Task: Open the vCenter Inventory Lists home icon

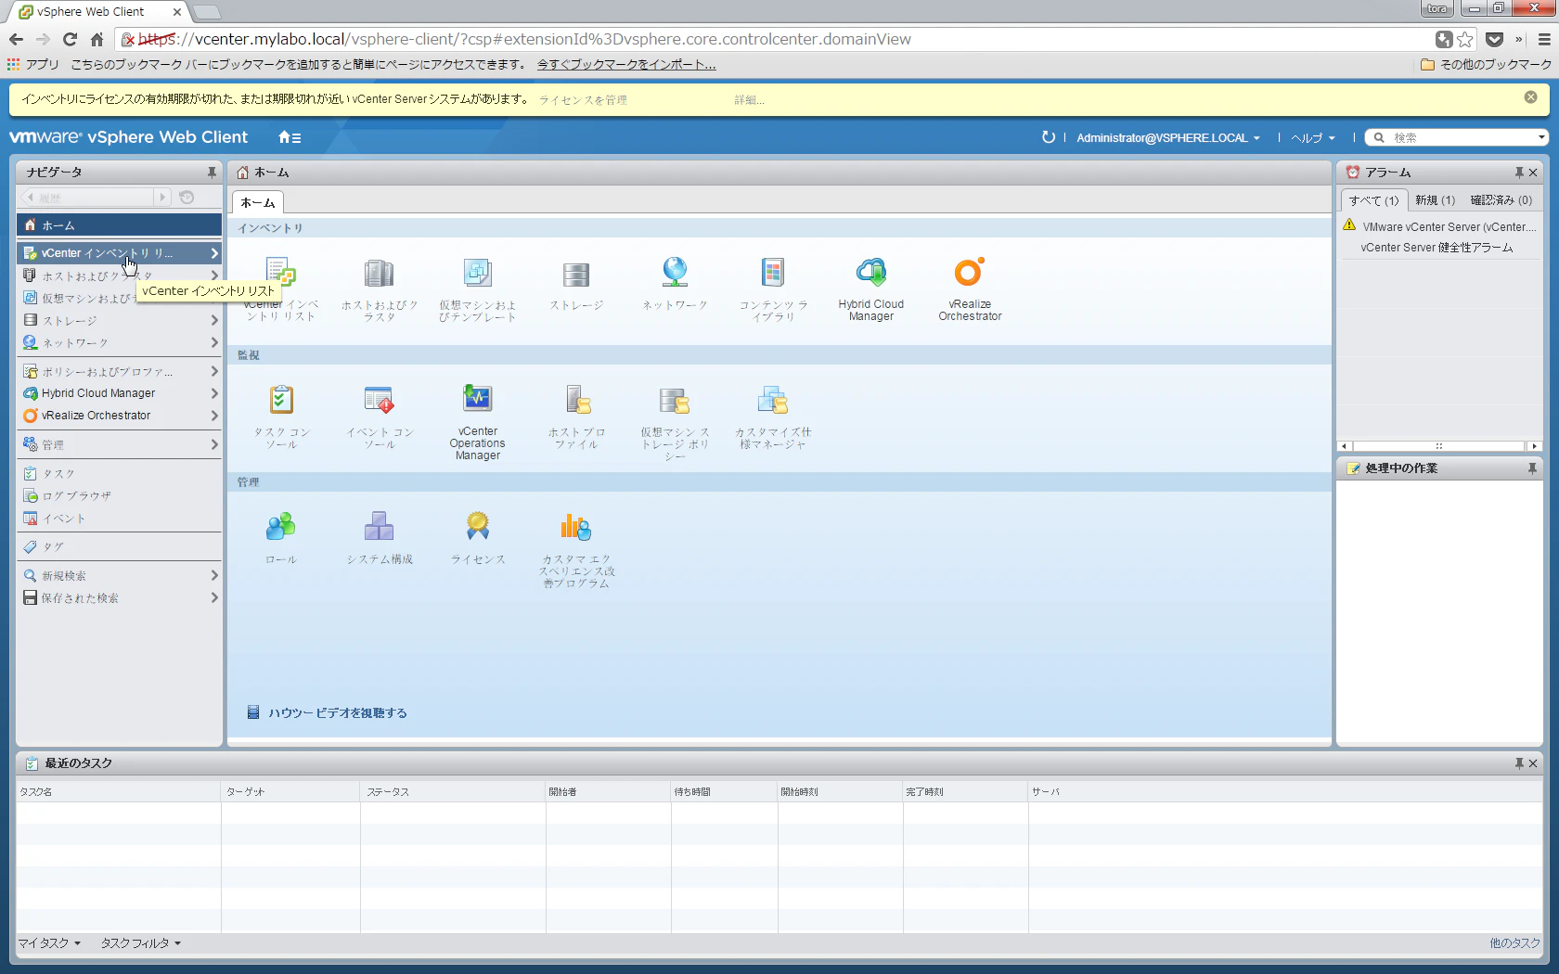Action: tap(280, 273)
